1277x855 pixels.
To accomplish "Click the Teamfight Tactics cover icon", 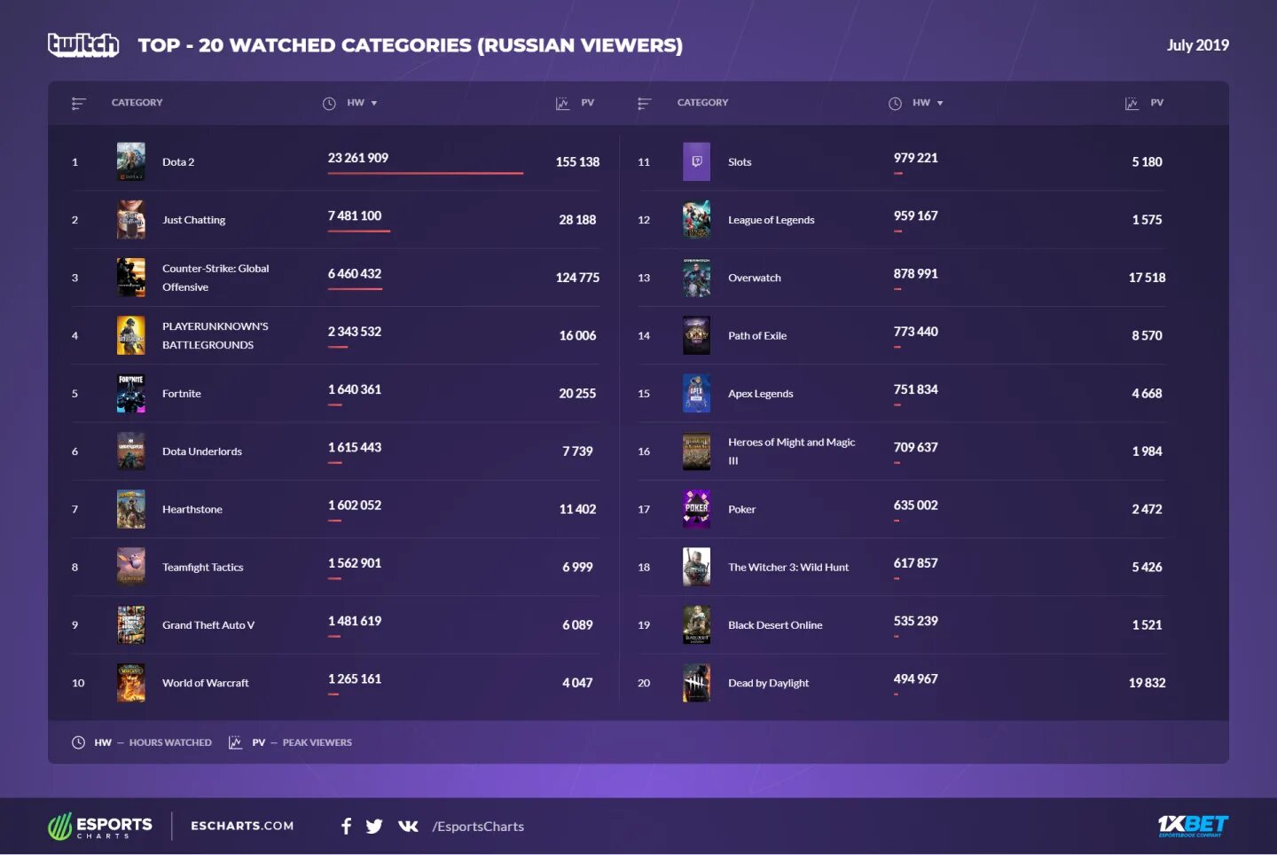I will coord(131,567).
